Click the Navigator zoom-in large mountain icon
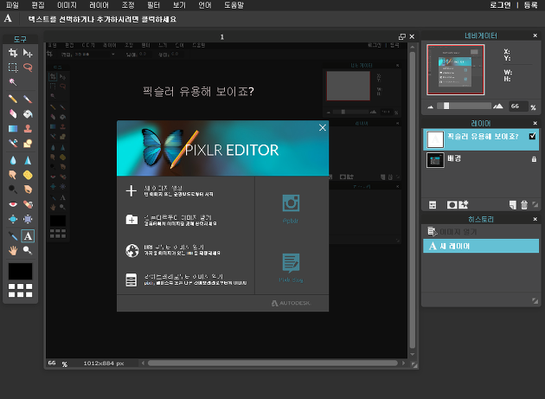The image size is (545, 399). pos(498,106)
